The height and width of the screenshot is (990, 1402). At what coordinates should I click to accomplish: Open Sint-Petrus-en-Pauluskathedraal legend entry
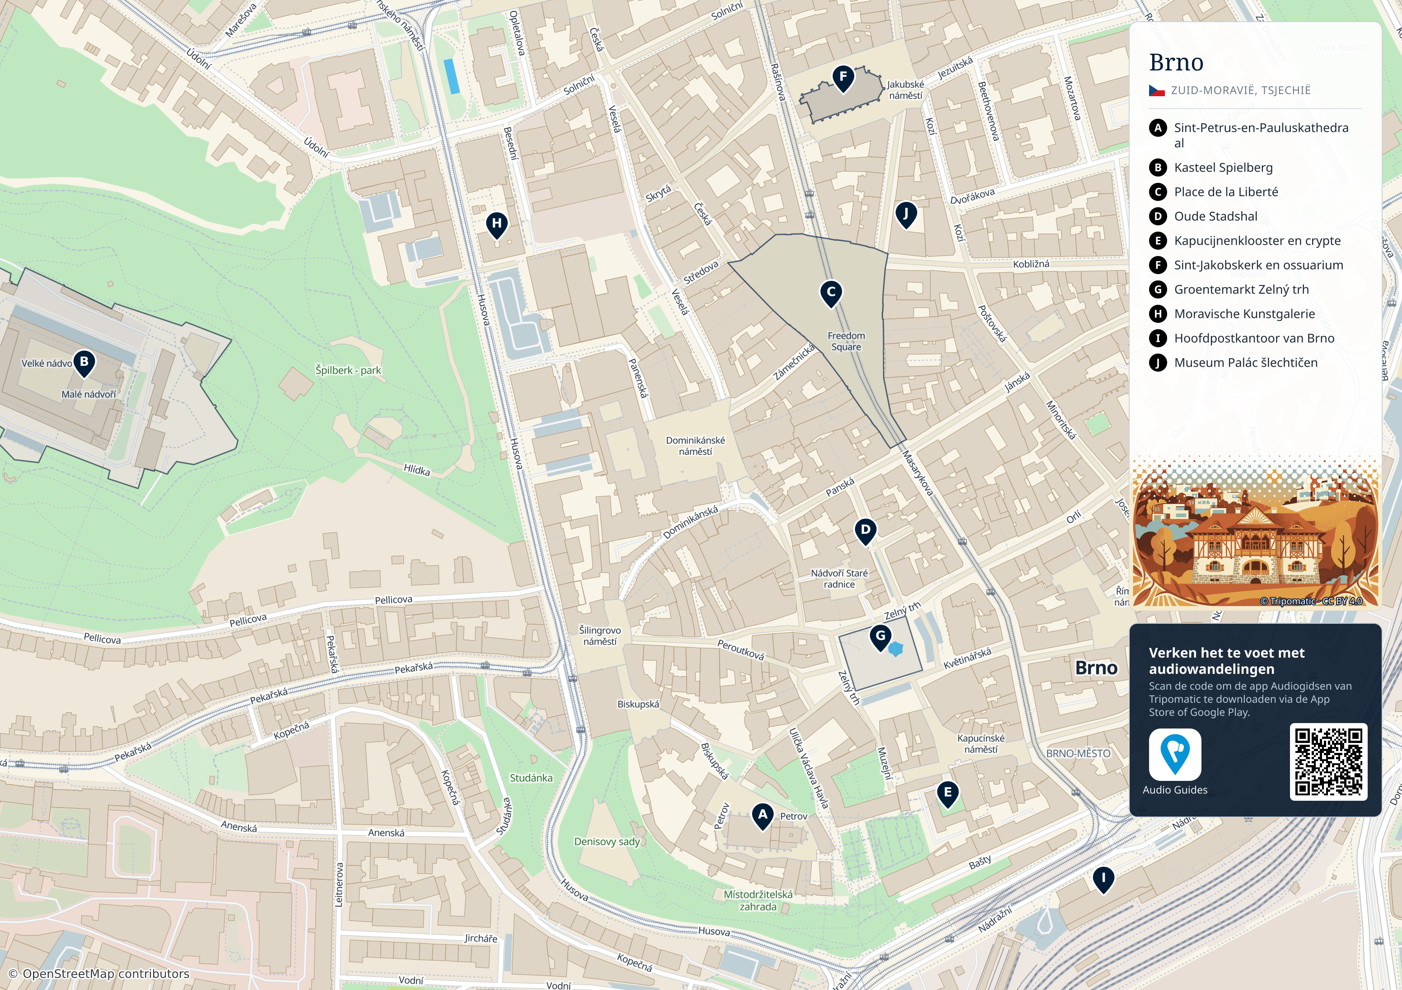(x=1256, y=135)
